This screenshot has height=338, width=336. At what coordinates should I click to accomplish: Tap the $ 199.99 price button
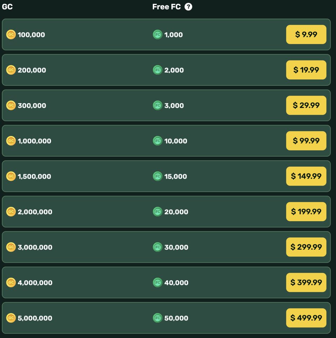(306, 211)
